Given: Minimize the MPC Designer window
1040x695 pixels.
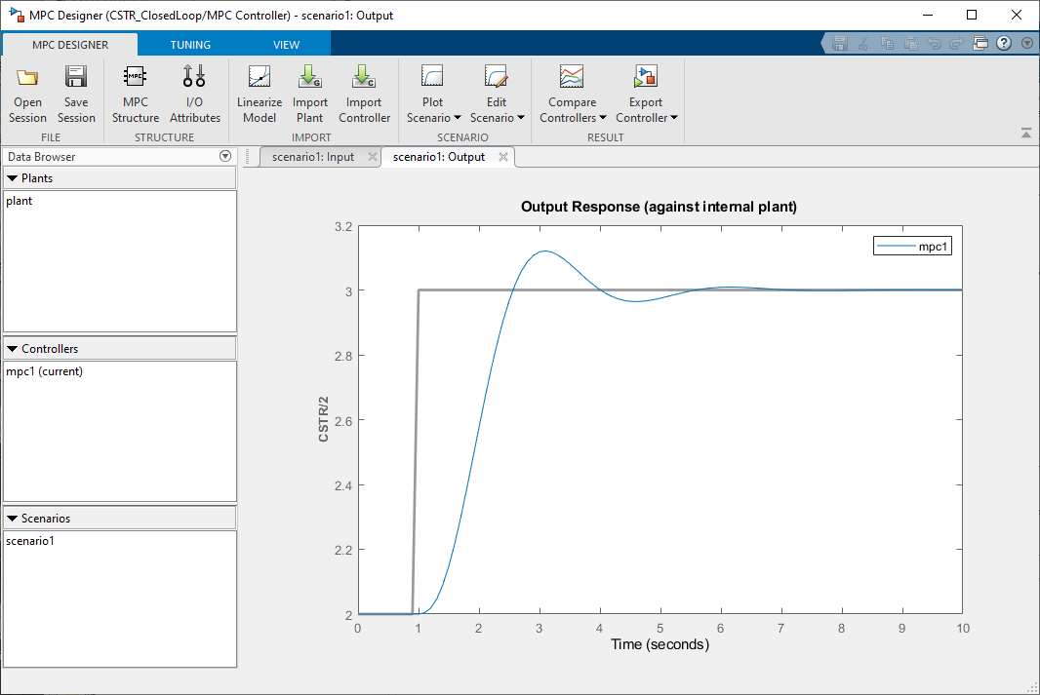Looking at the screenshot, I should click(928, 15).
